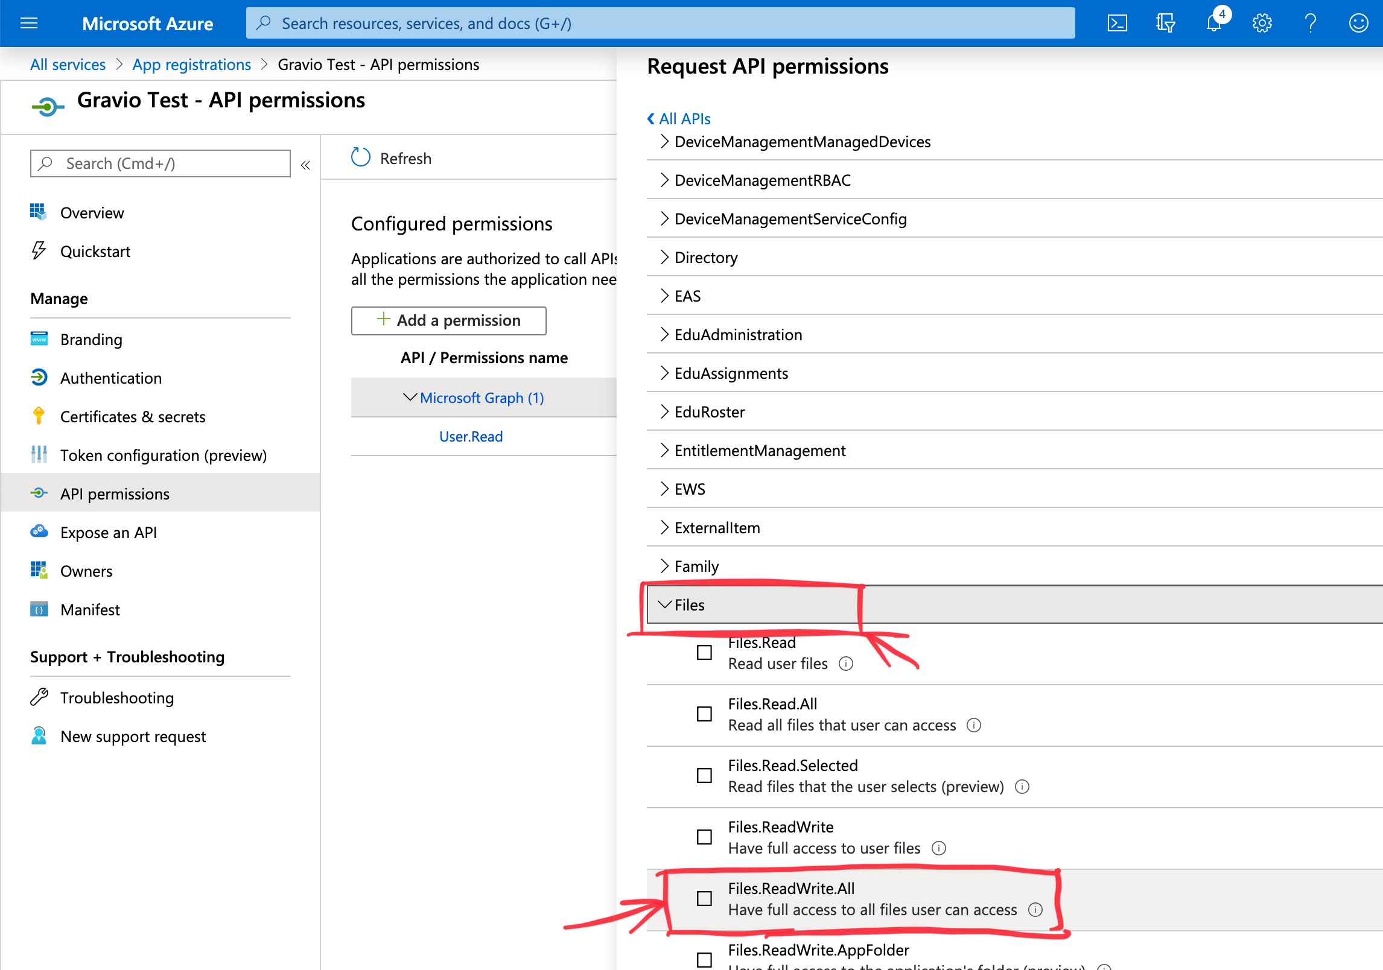Viewport: 1383px width, 970px height.
Task: Check the Files.Read permission checkbox
Action: [x=704, y=653]
